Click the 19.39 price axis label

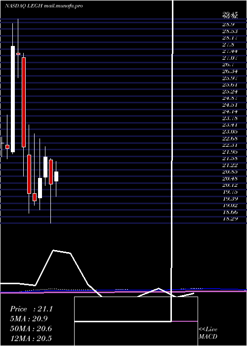[230, 199]
